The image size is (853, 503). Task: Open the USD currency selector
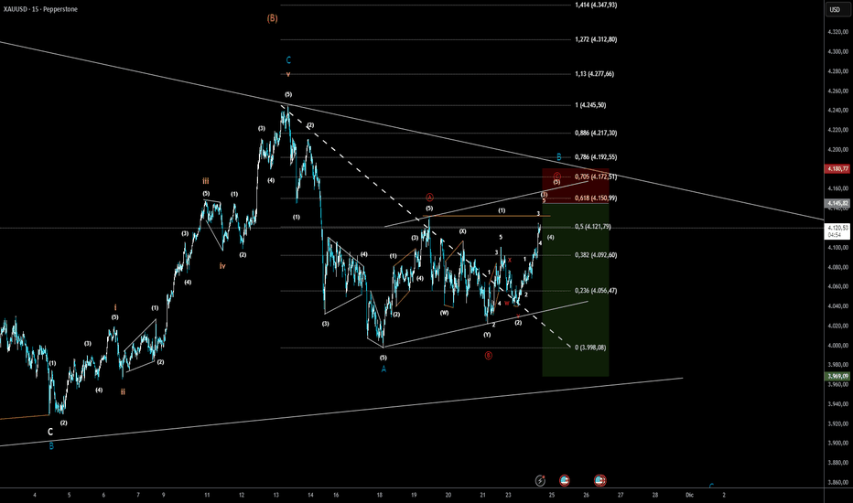coord(835,9)
